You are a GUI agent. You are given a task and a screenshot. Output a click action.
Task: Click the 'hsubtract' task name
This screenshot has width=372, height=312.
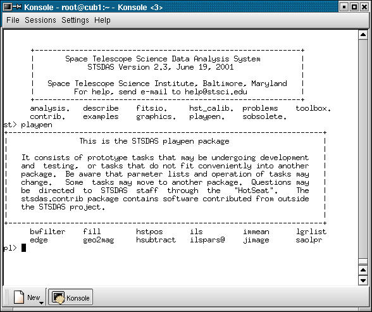click(x=156, y=240)
